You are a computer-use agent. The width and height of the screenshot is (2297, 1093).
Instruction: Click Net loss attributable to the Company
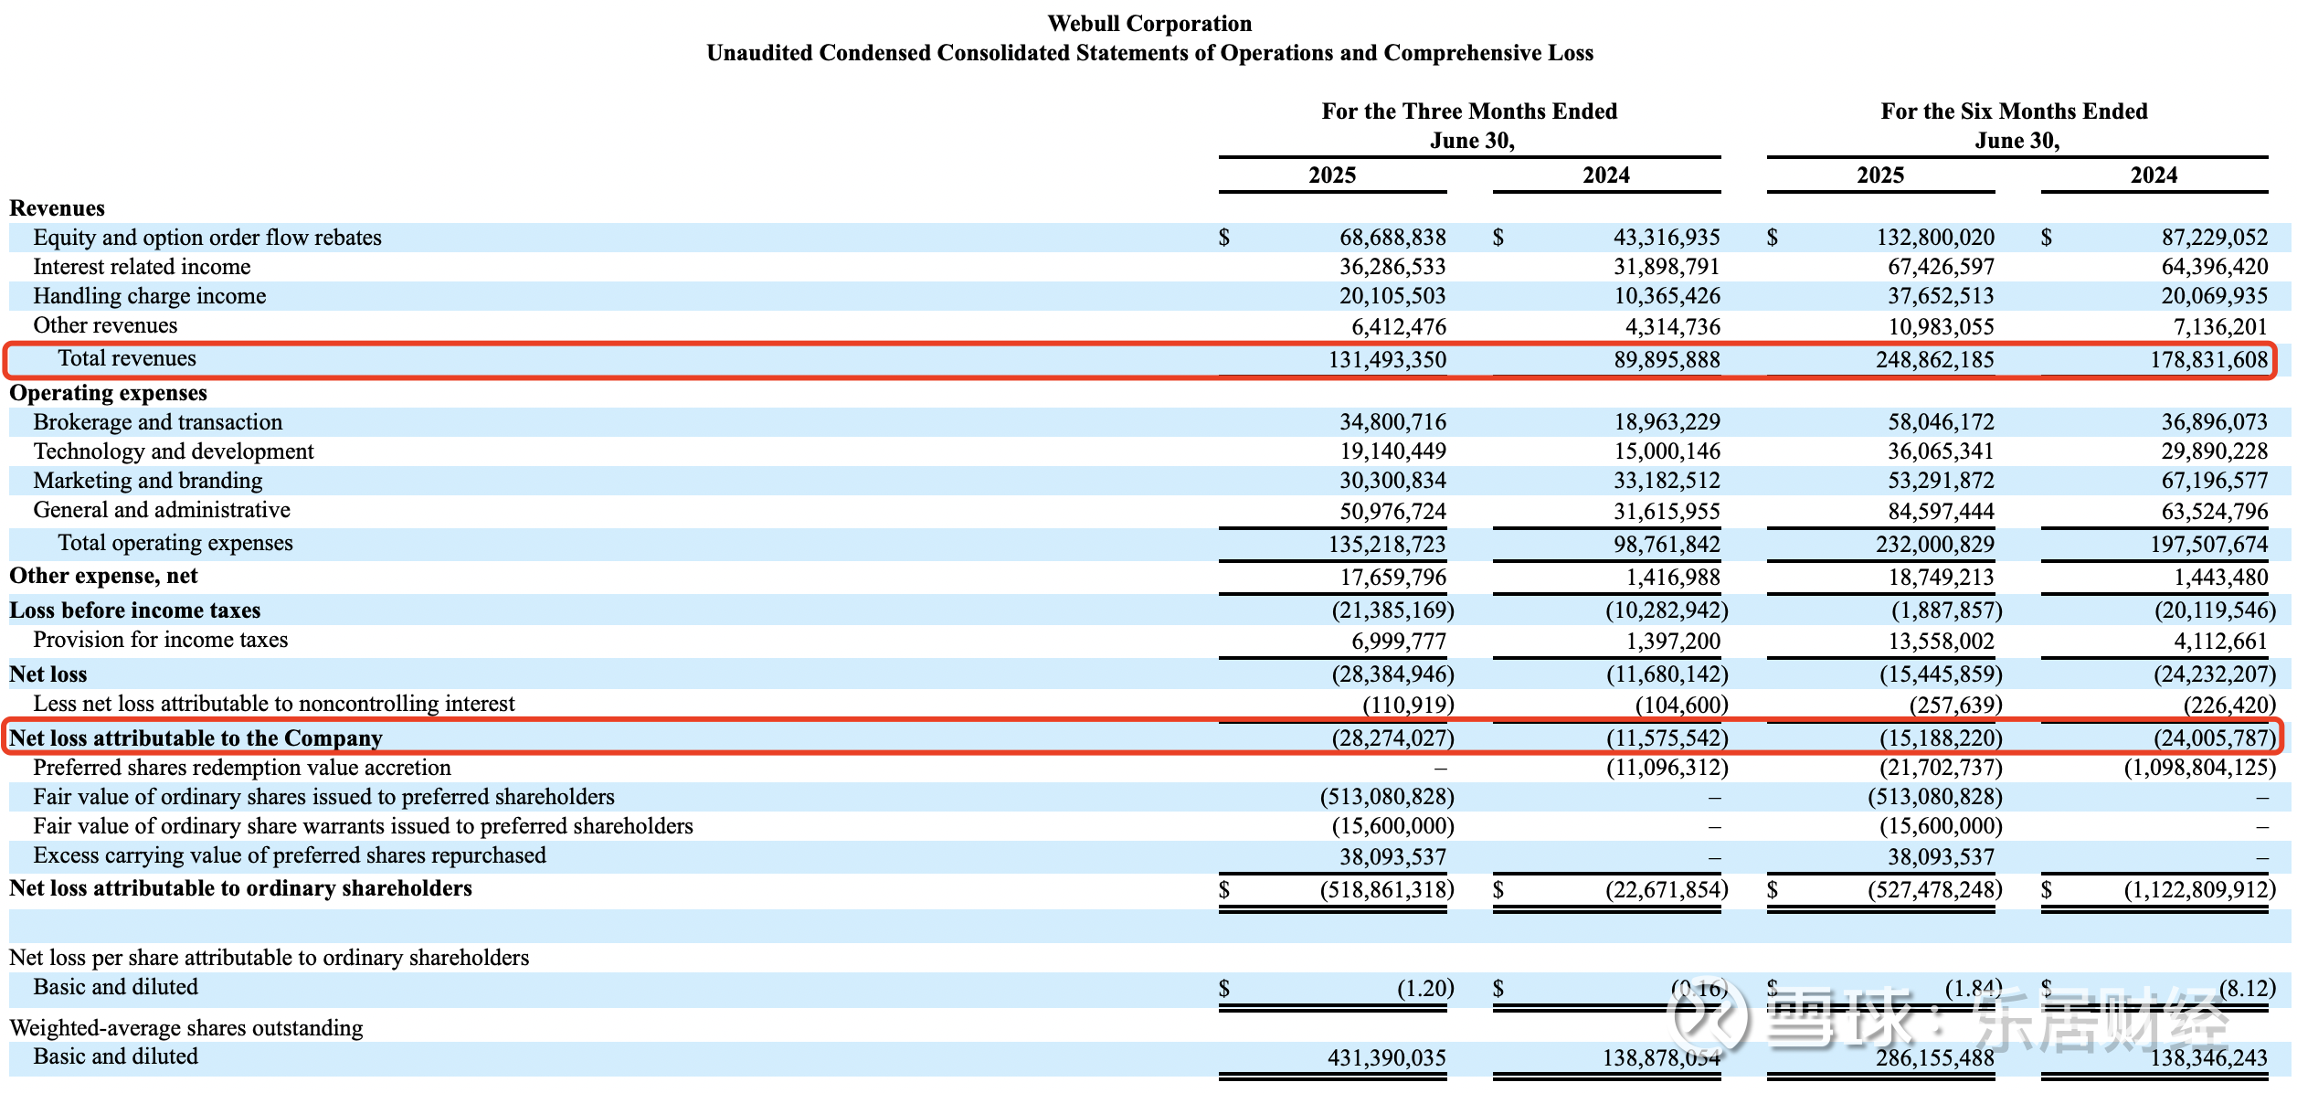(196, 738)
